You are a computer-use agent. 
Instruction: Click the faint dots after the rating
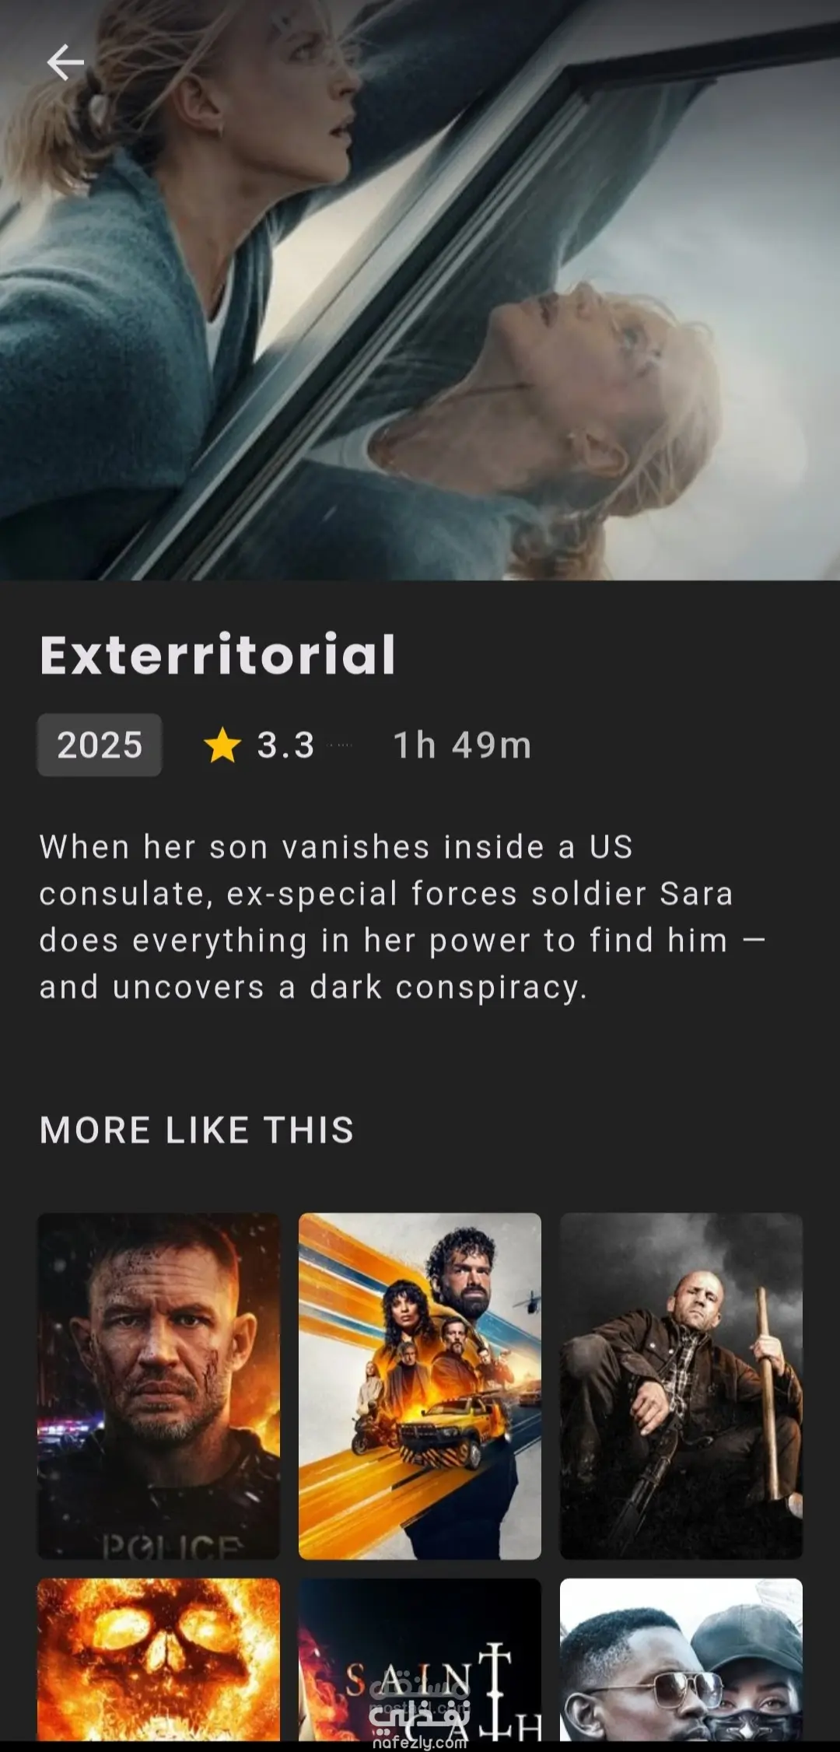[x=340, y=745]
